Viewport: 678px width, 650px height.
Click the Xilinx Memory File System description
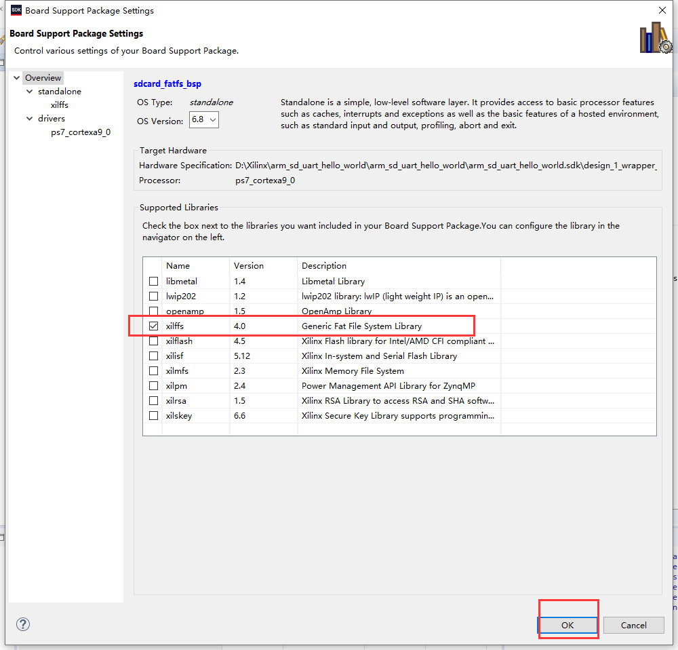point(353,371)
